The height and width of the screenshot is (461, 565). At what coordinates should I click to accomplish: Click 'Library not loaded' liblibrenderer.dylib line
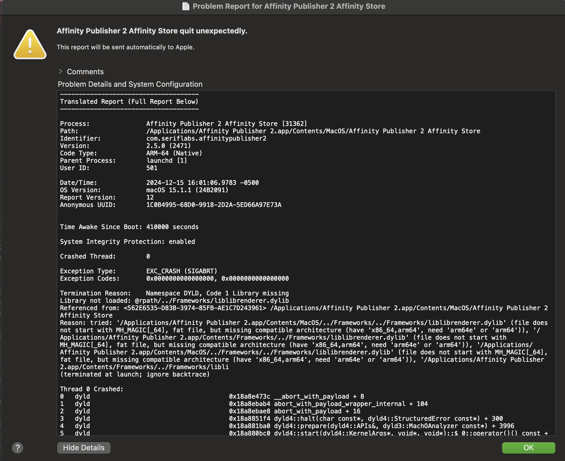[174, 301]
